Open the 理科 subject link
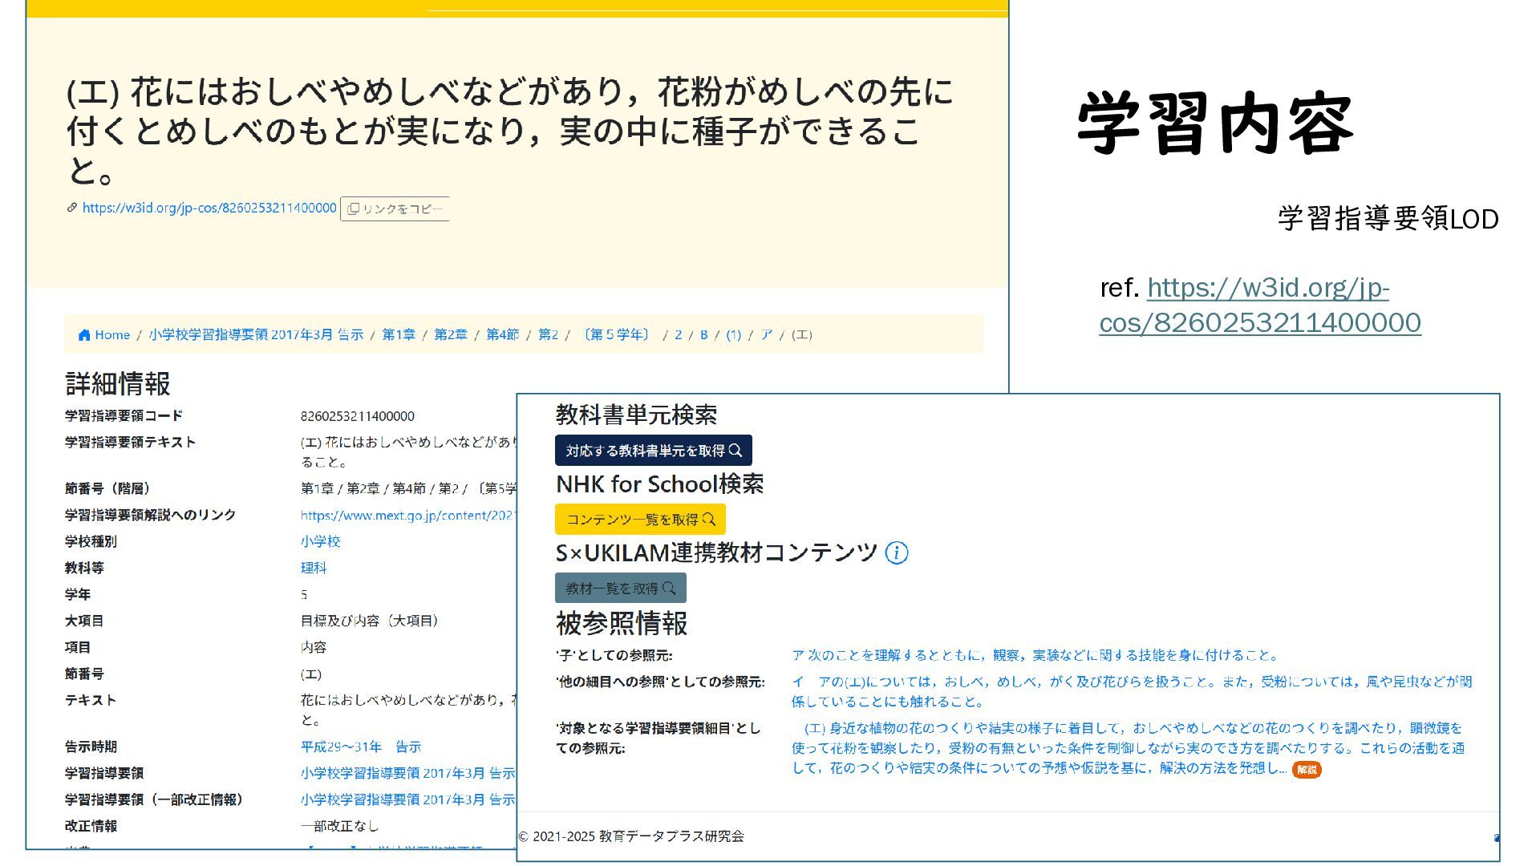This screenshot has width=1540, height=866. click(313, 568)
